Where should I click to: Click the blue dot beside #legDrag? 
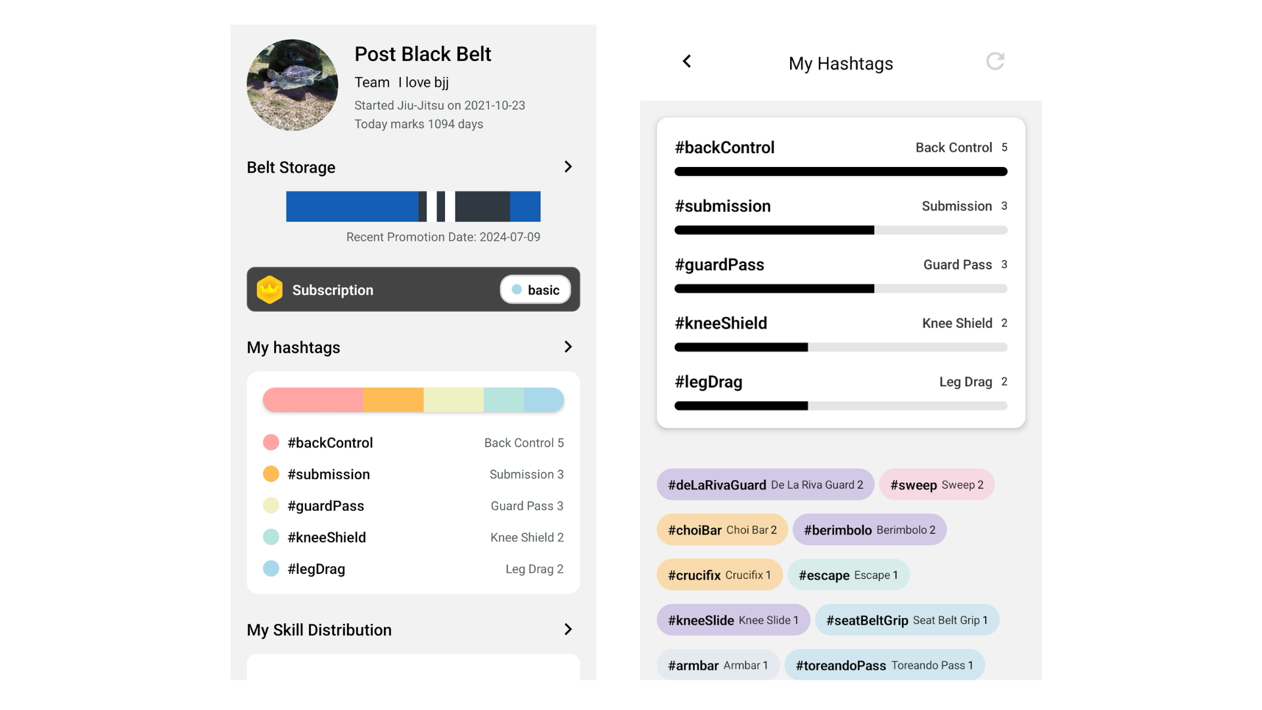coord(271,569)
